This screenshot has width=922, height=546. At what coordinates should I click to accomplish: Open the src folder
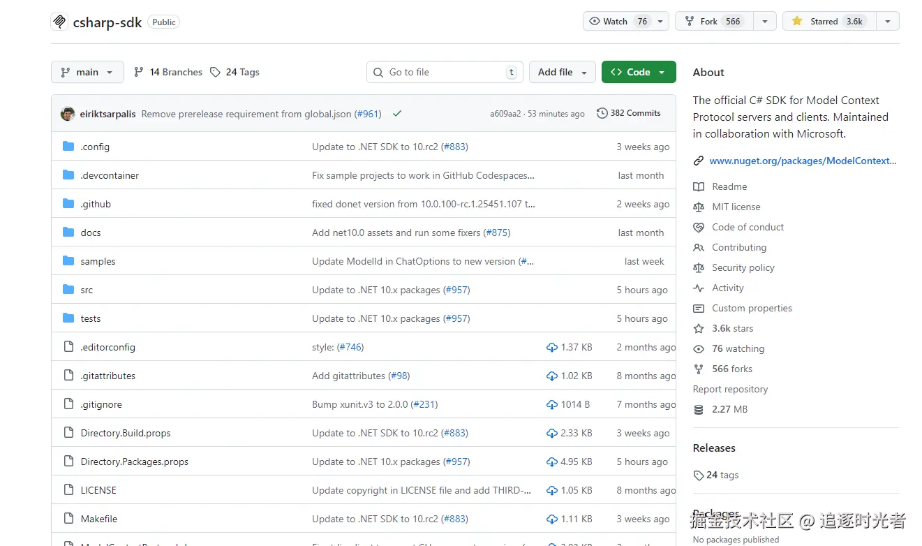[x=87, y=290]
